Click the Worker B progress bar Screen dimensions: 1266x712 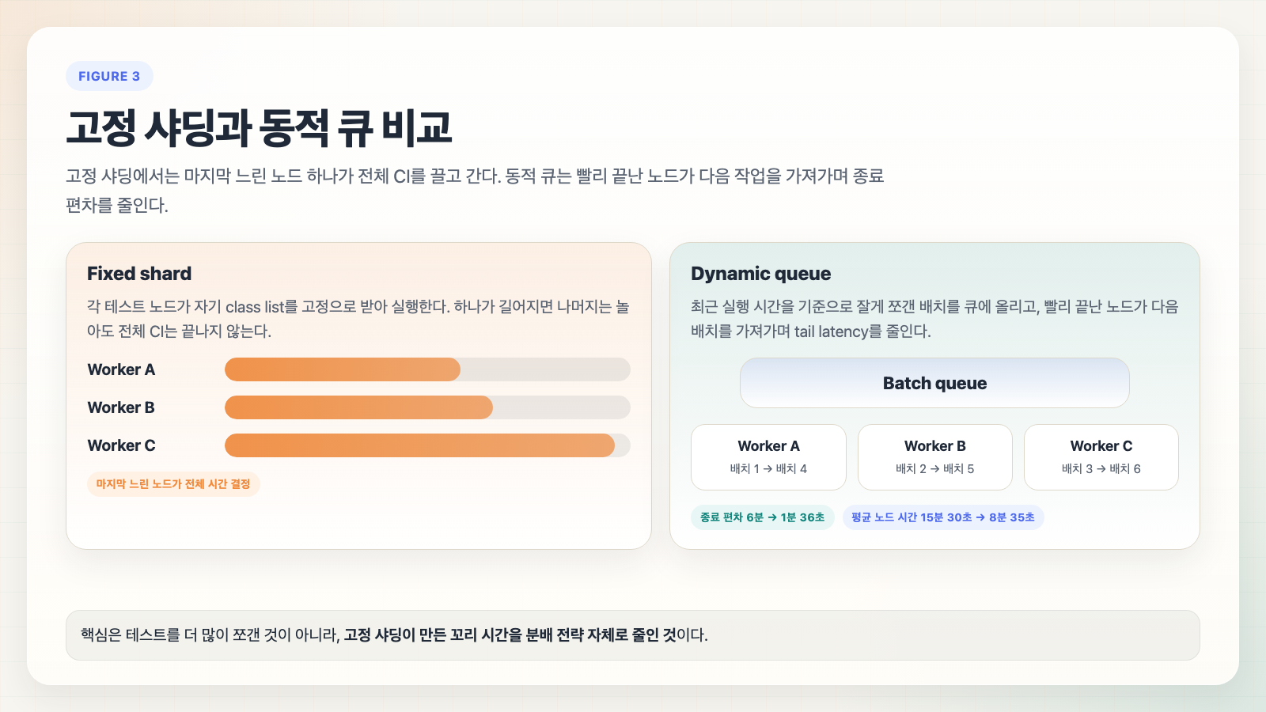tap(427, 407)
